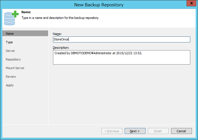Close the New Backup Repository dialog
The height and width of the screenshot is (140, 198).
pyautogui.click(x=191, y=3)
